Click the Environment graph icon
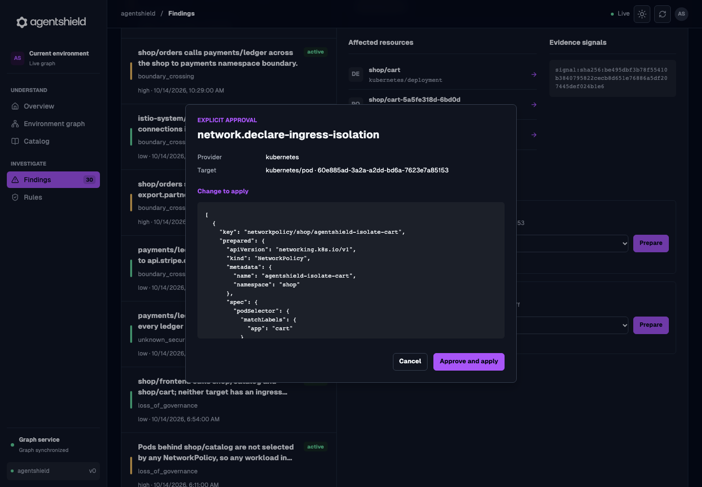This screenshot has height=487, width=702. (x=15, y=124)
